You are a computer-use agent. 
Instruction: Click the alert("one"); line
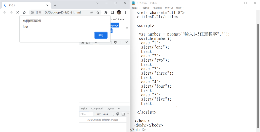(155, 47)
